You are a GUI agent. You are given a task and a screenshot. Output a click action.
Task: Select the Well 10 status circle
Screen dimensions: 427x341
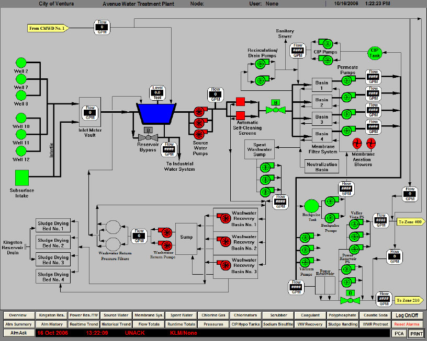coord(21,118)
